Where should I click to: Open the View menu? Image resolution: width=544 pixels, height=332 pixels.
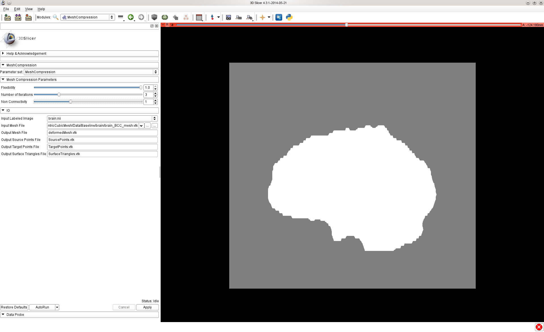(29, 9)
